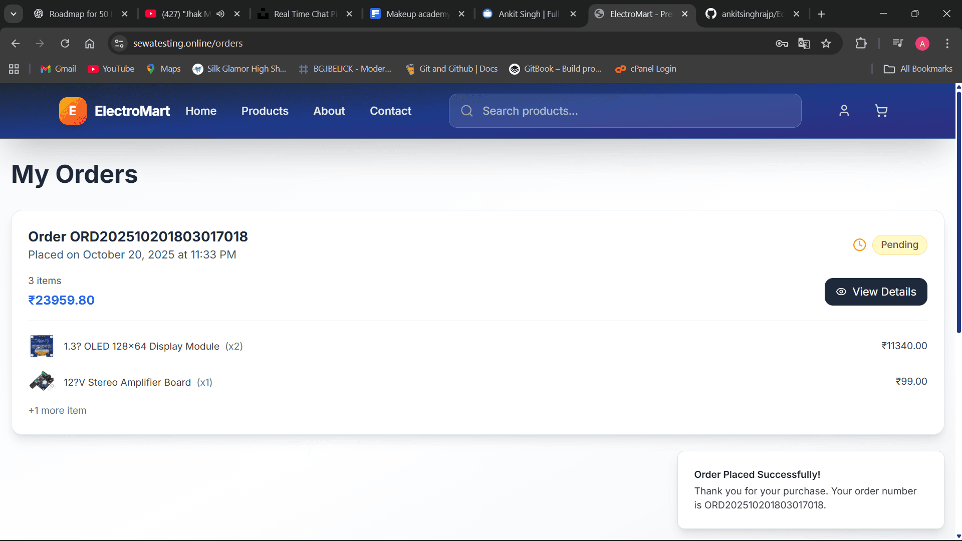Open the password manager key icon

point(782,44)
